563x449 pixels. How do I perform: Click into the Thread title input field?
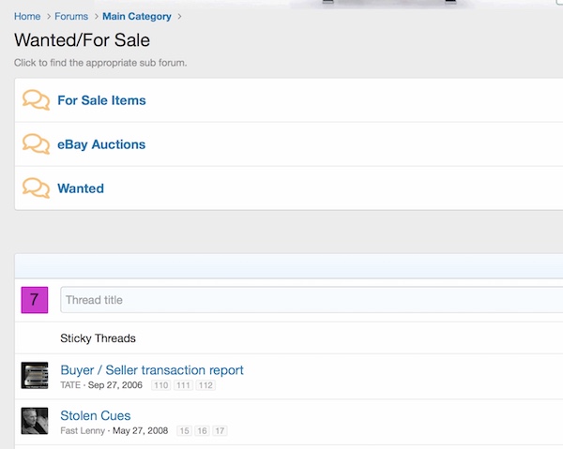point(312,300)
